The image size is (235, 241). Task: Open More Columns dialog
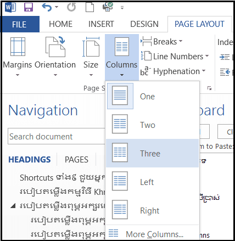[152, 234]
